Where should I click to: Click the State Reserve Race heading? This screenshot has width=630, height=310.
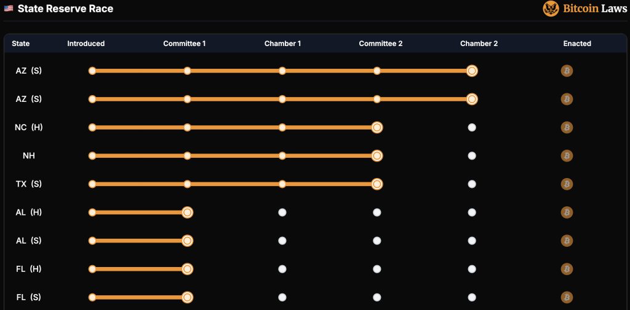point(65,9)
